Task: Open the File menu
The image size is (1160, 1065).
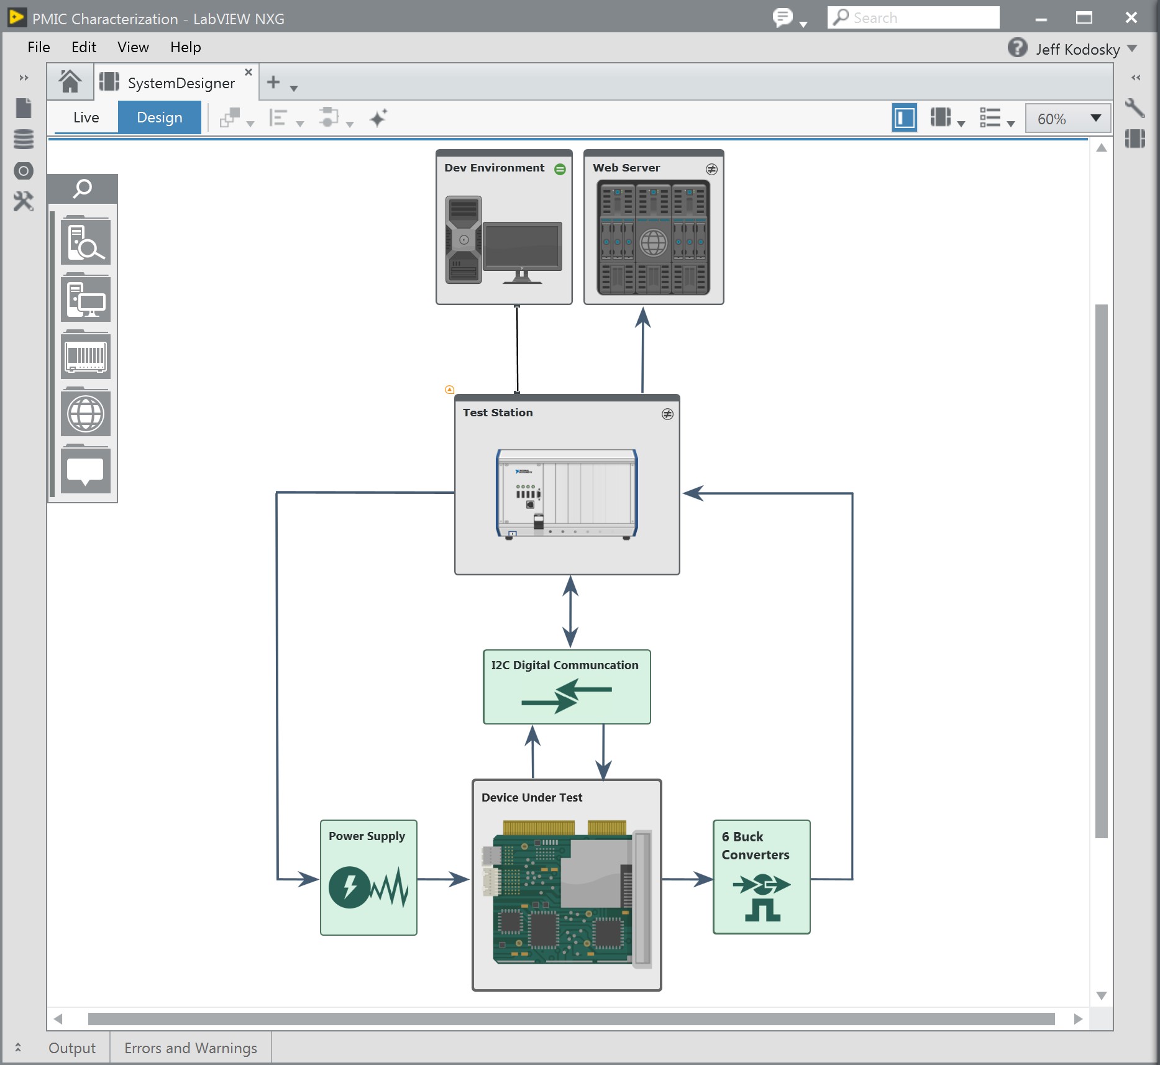Action: [x=39, y=47]
